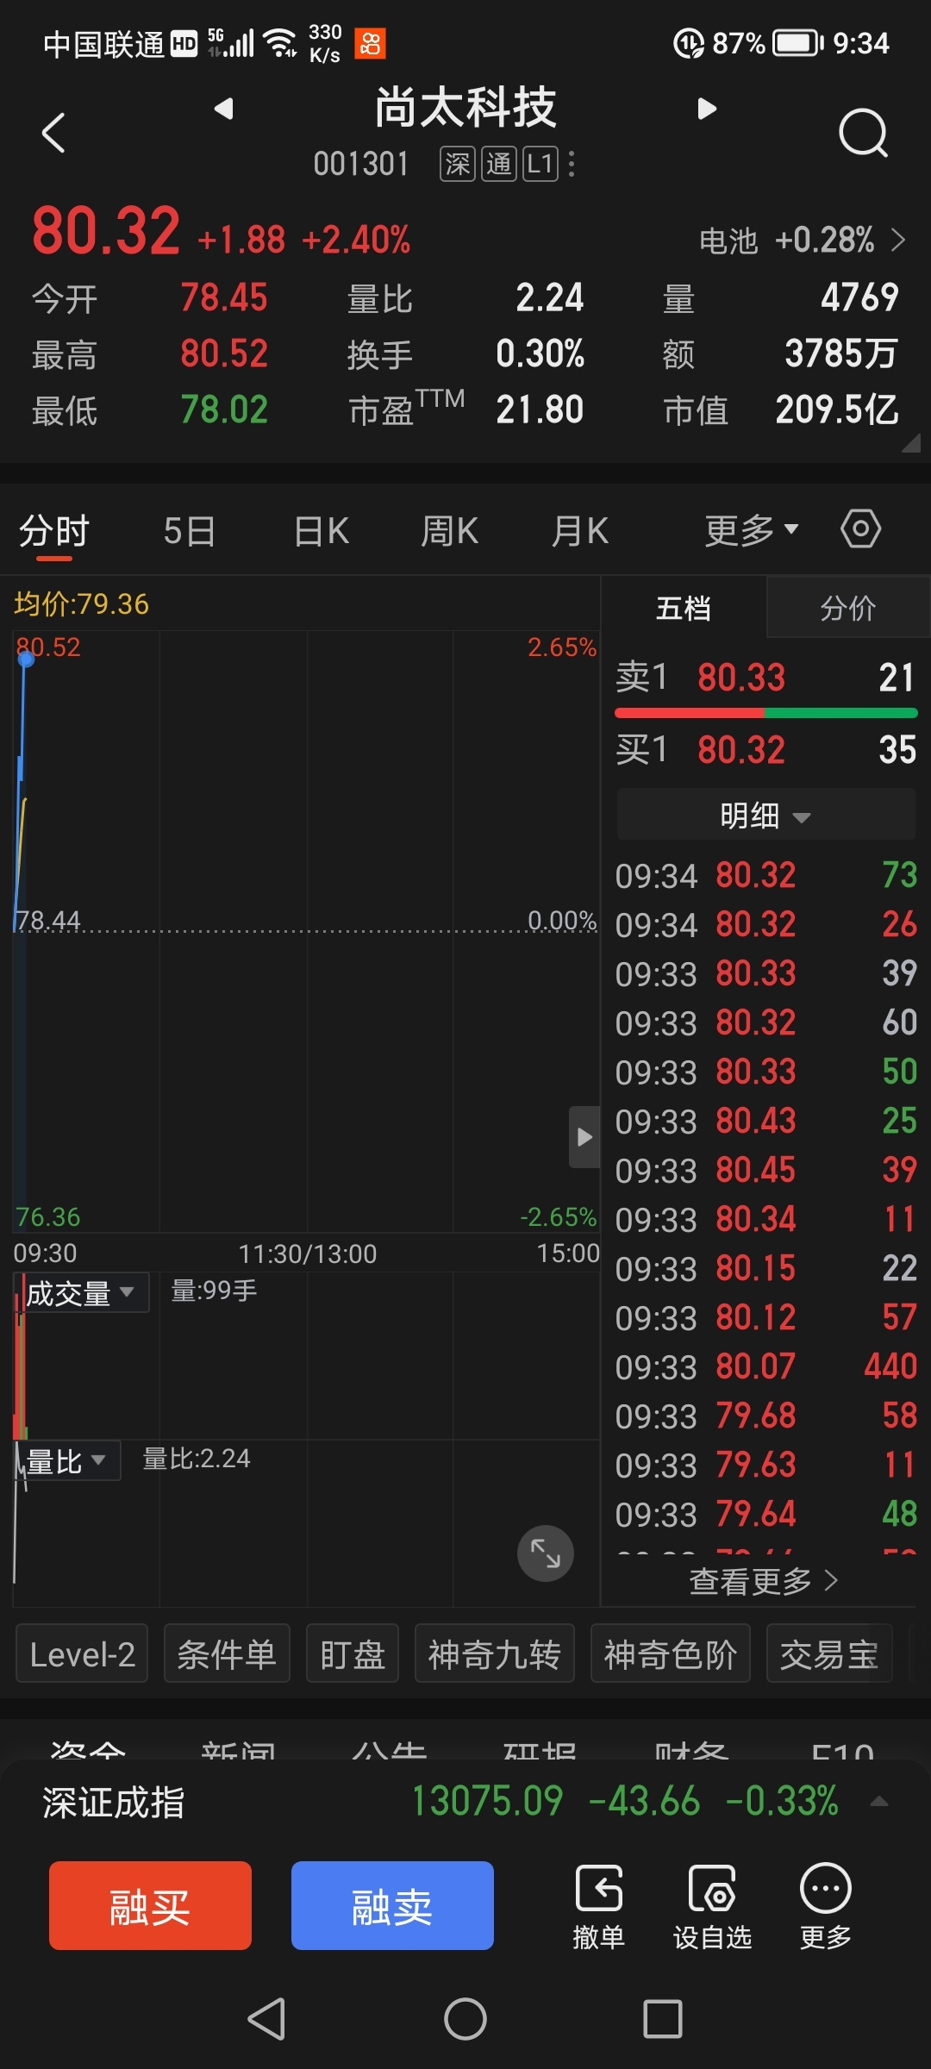This screenshot has height=2069, width=931.
Task: Tap the L1 level badge
Action: (540, 164)
